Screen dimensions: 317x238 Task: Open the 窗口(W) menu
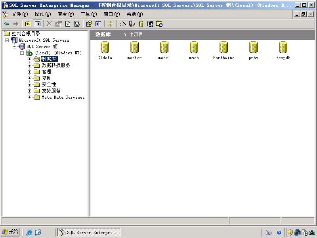coord(112,14)
